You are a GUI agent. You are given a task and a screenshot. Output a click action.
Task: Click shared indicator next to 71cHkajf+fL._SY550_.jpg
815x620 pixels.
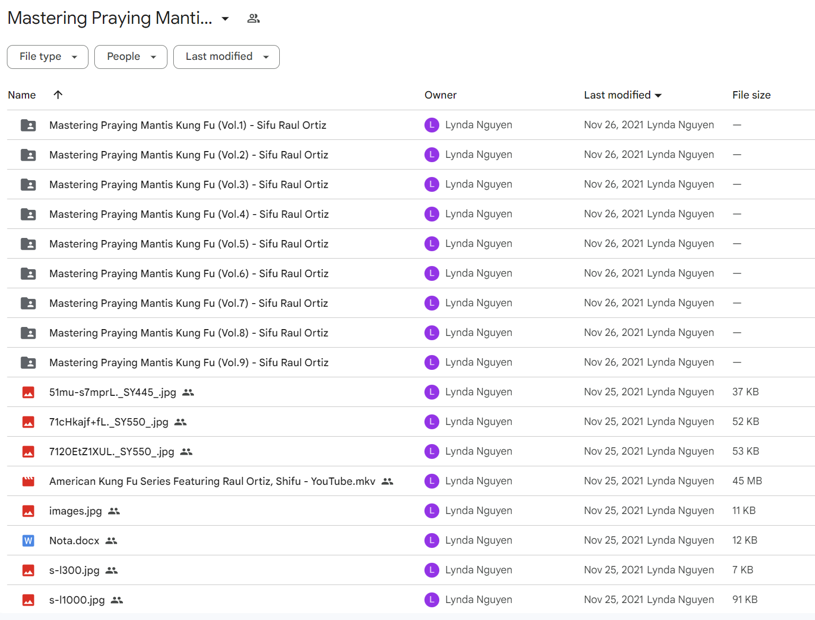(181, 422)
